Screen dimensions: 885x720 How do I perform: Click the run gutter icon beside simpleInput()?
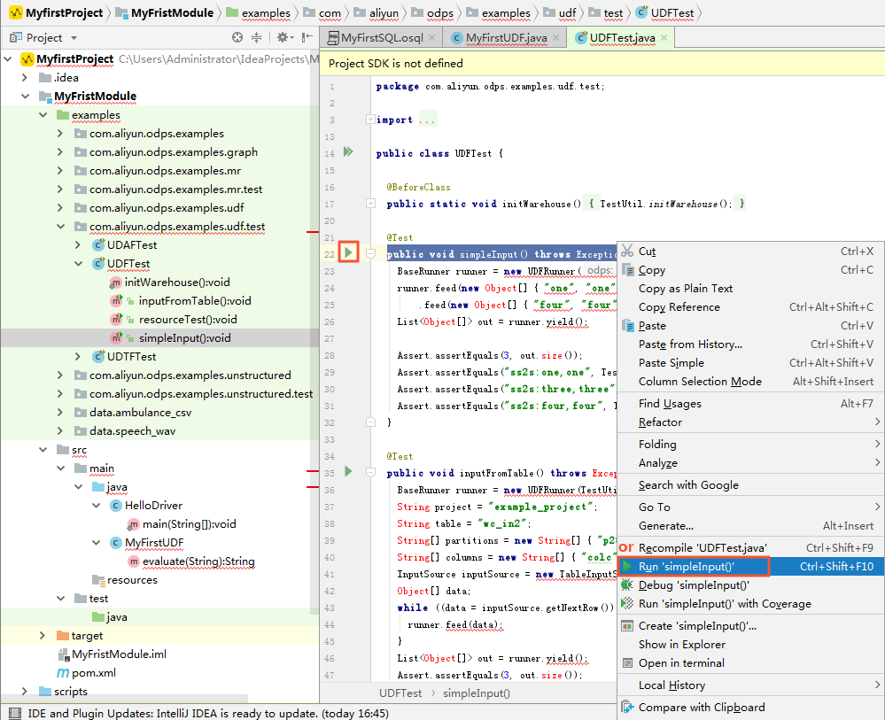348,253
